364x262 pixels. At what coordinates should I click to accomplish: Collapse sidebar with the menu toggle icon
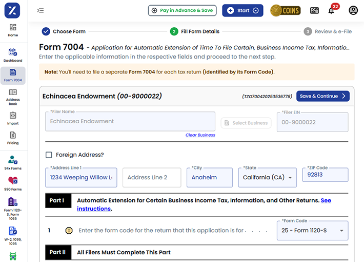coord(41,10)
